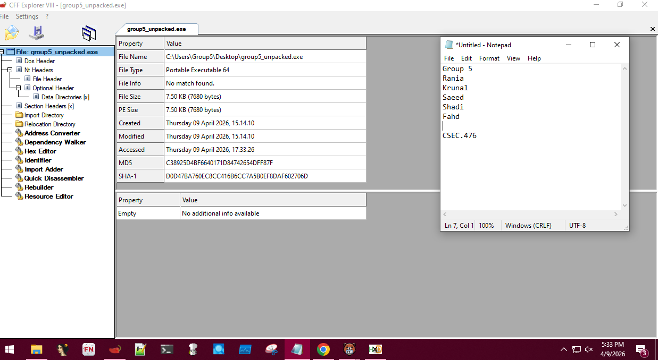The height and width of the screenshot is (360, 658).
Task: Open Notepad's Help menu
Action: 534,58
